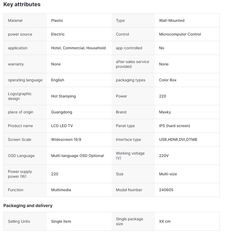Image resolution: width=226 pixels, height=234 pixels.
Task: Select the IPS (hard screen) panel value
Action: (174, 126)
